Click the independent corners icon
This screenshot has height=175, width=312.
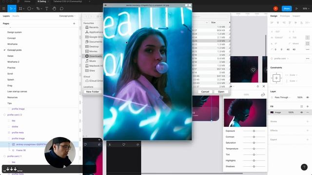point(308,43)
